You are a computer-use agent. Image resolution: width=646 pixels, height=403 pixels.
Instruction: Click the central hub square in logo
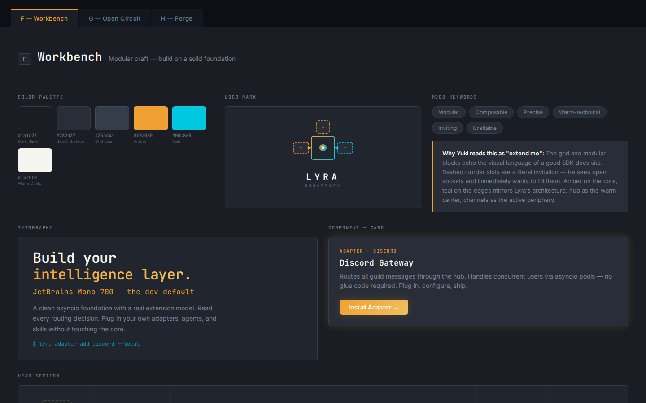[x=323, y=148]
